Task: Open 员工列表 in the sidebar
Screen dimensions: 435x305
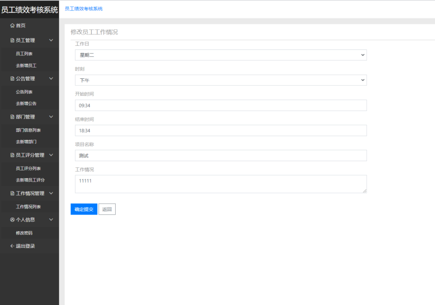Action: [x=24, y=53]
